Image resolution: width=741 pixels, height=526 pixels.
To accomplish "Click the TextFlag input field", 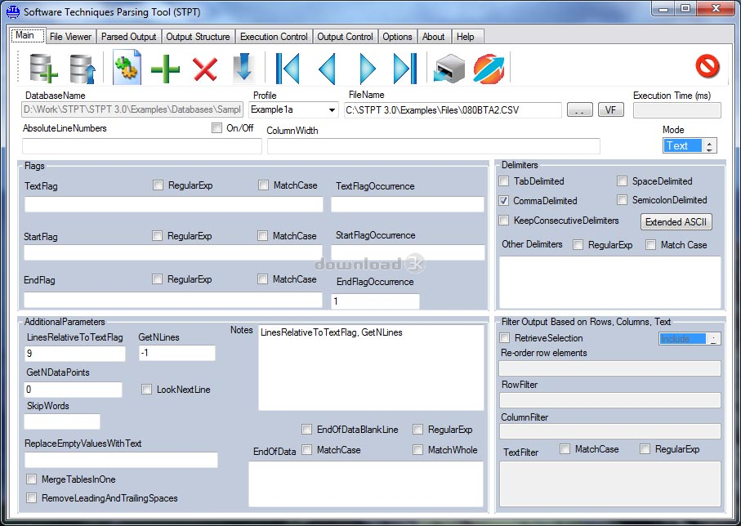I will (173, 204).
